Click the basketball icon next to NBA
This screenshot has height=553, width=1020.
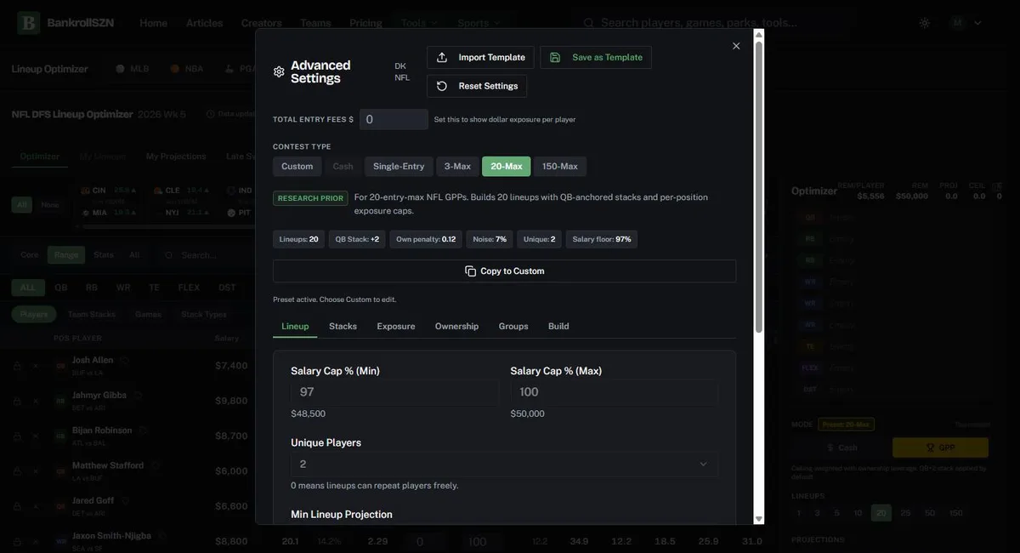click(x=174, y=69)
